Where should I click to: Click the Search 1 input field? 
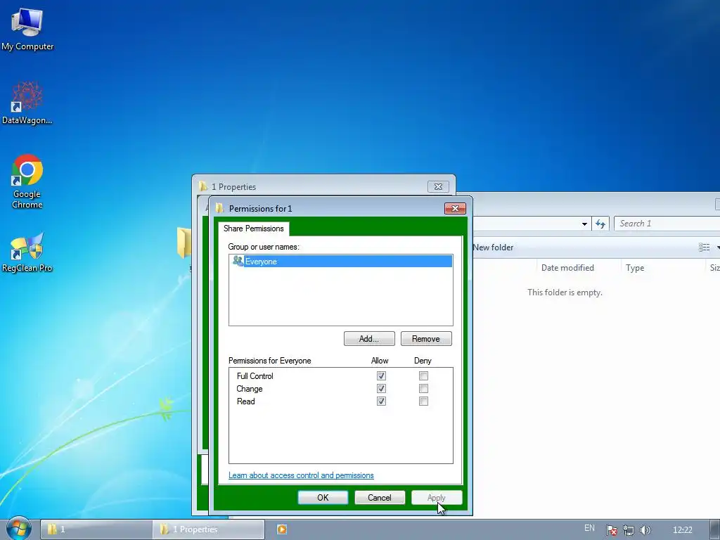pos(667,224)
